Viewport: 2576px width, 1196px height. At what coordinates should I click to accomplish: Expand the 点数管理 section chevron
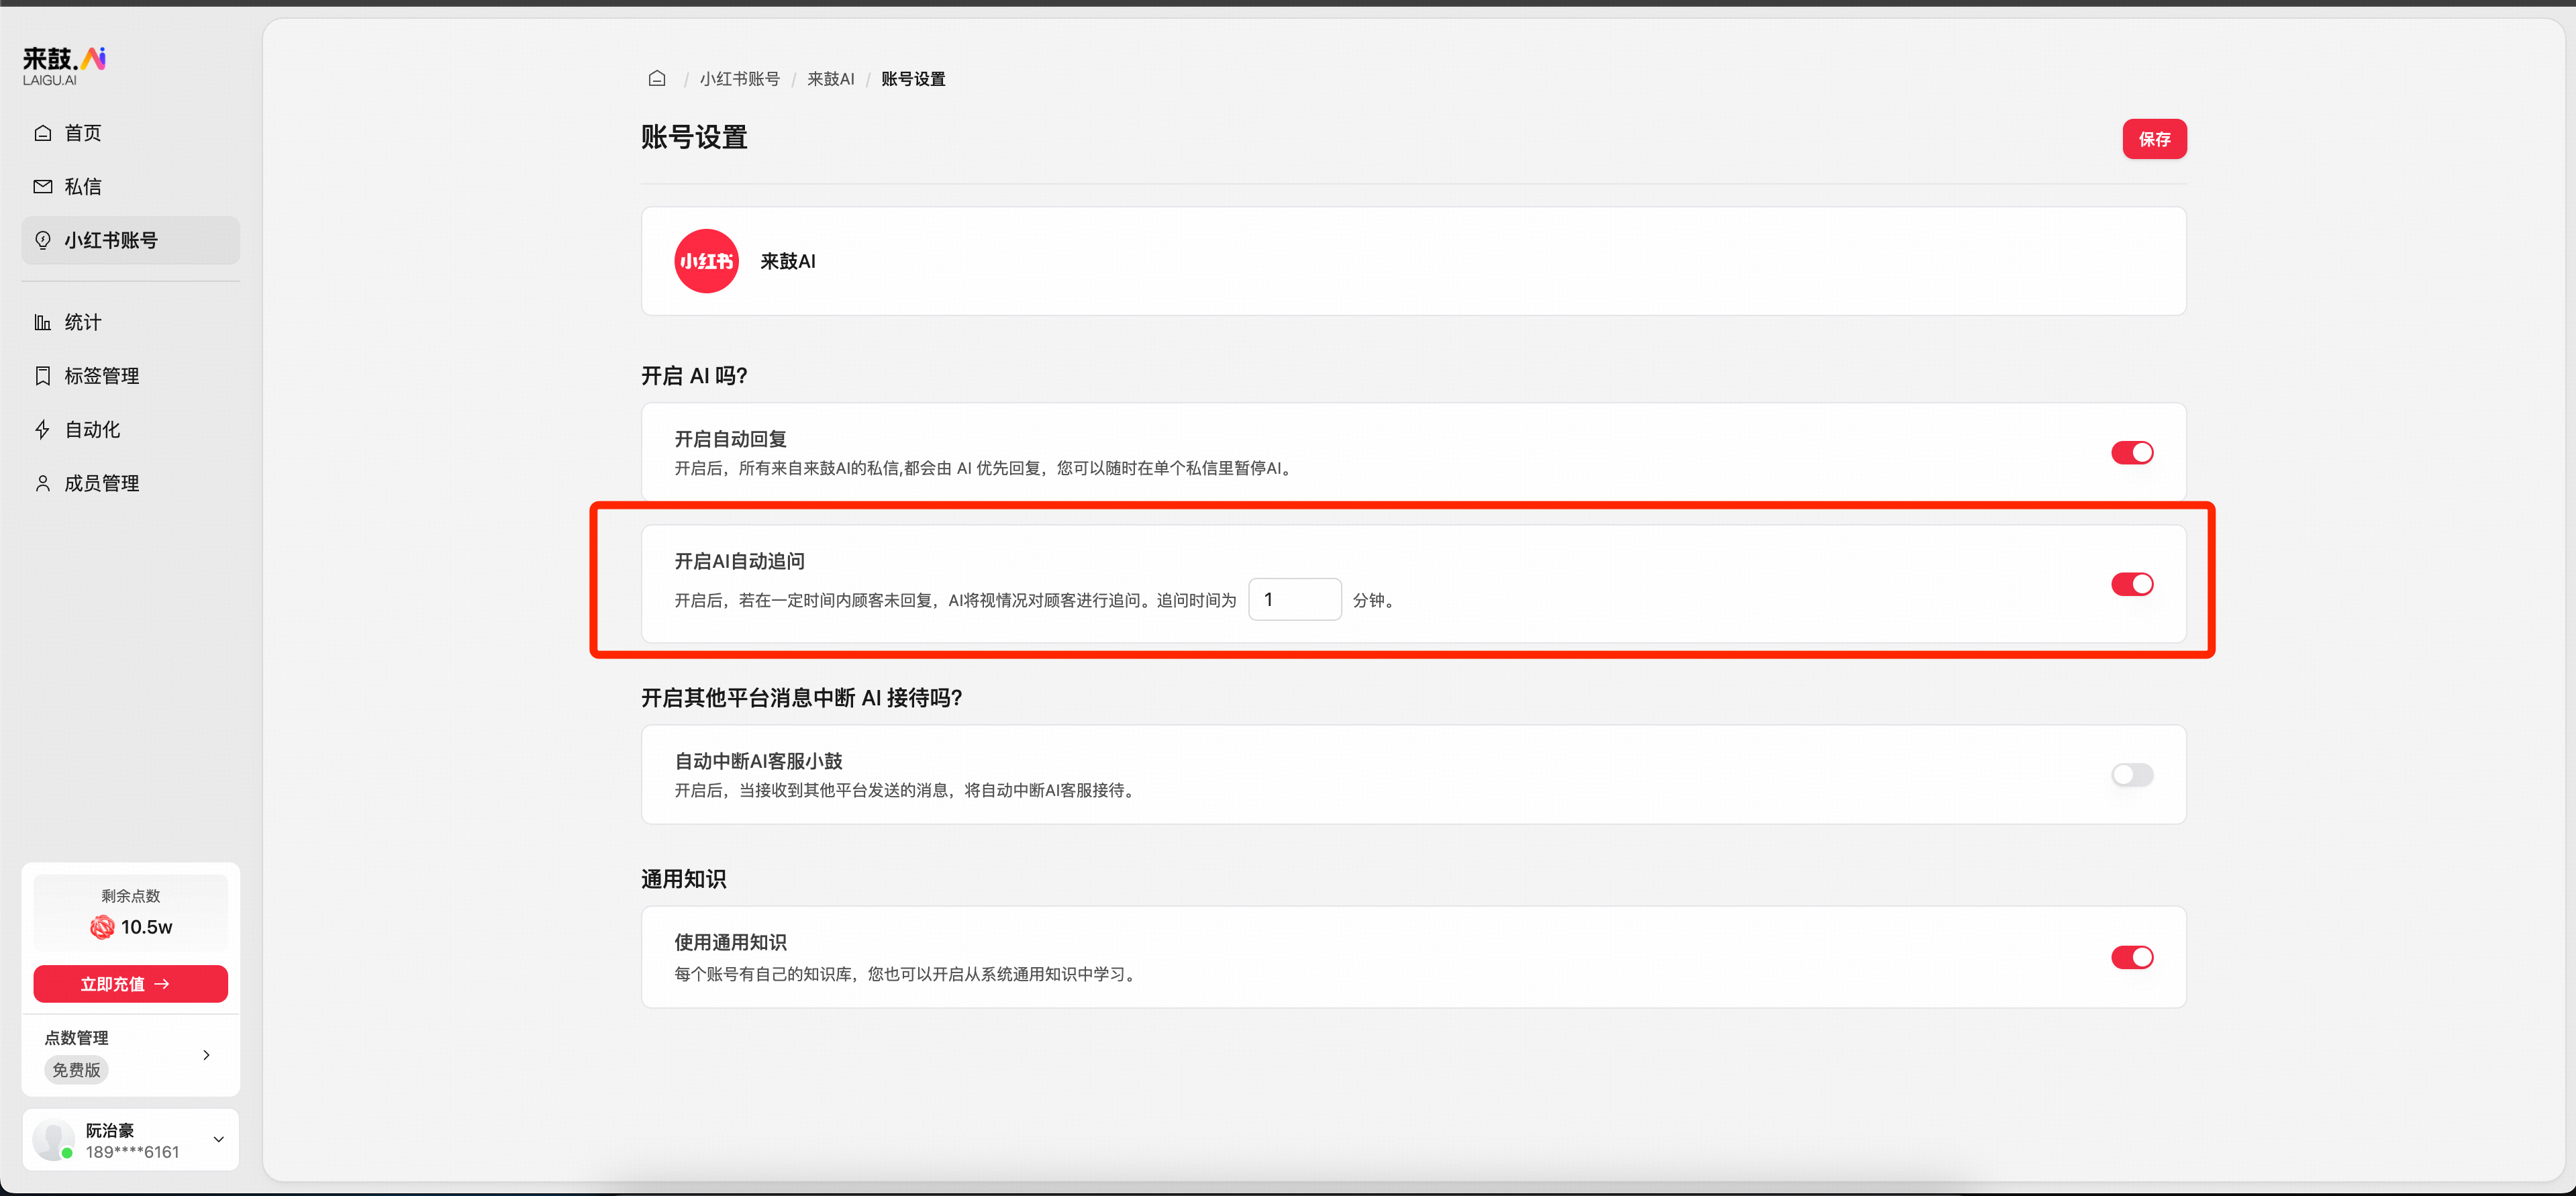pos(207,1054)
